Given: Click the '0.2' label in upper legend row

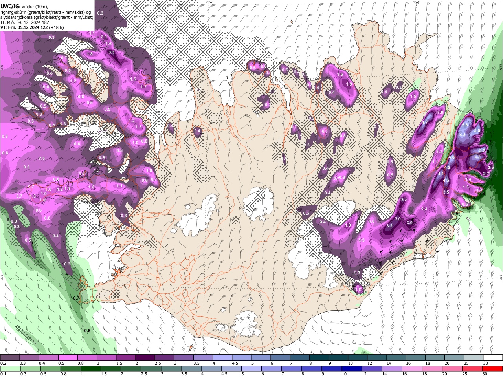Looking at the screenshot, I should tap(3, 363).
